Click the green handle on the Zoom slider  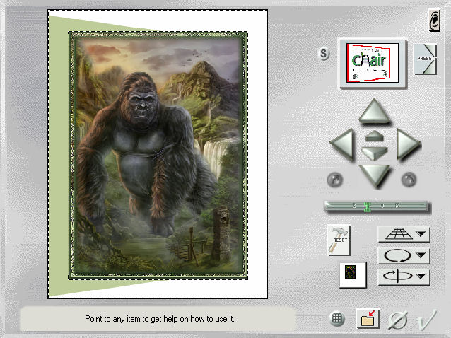click(367, 206)
